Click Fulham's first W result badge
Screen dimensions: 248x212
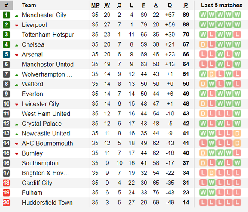coord(203,193)
